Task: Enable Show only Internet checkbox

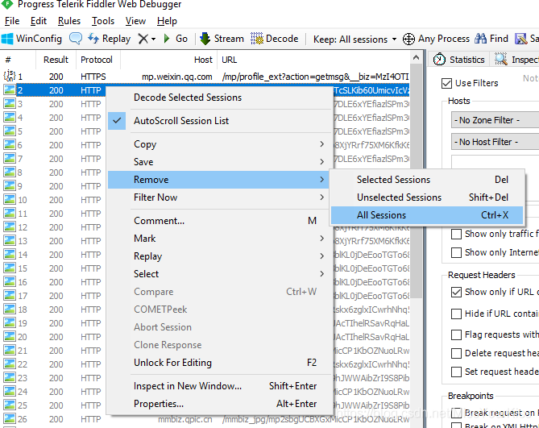Action: pyautogui.click(x=456, y=252)
